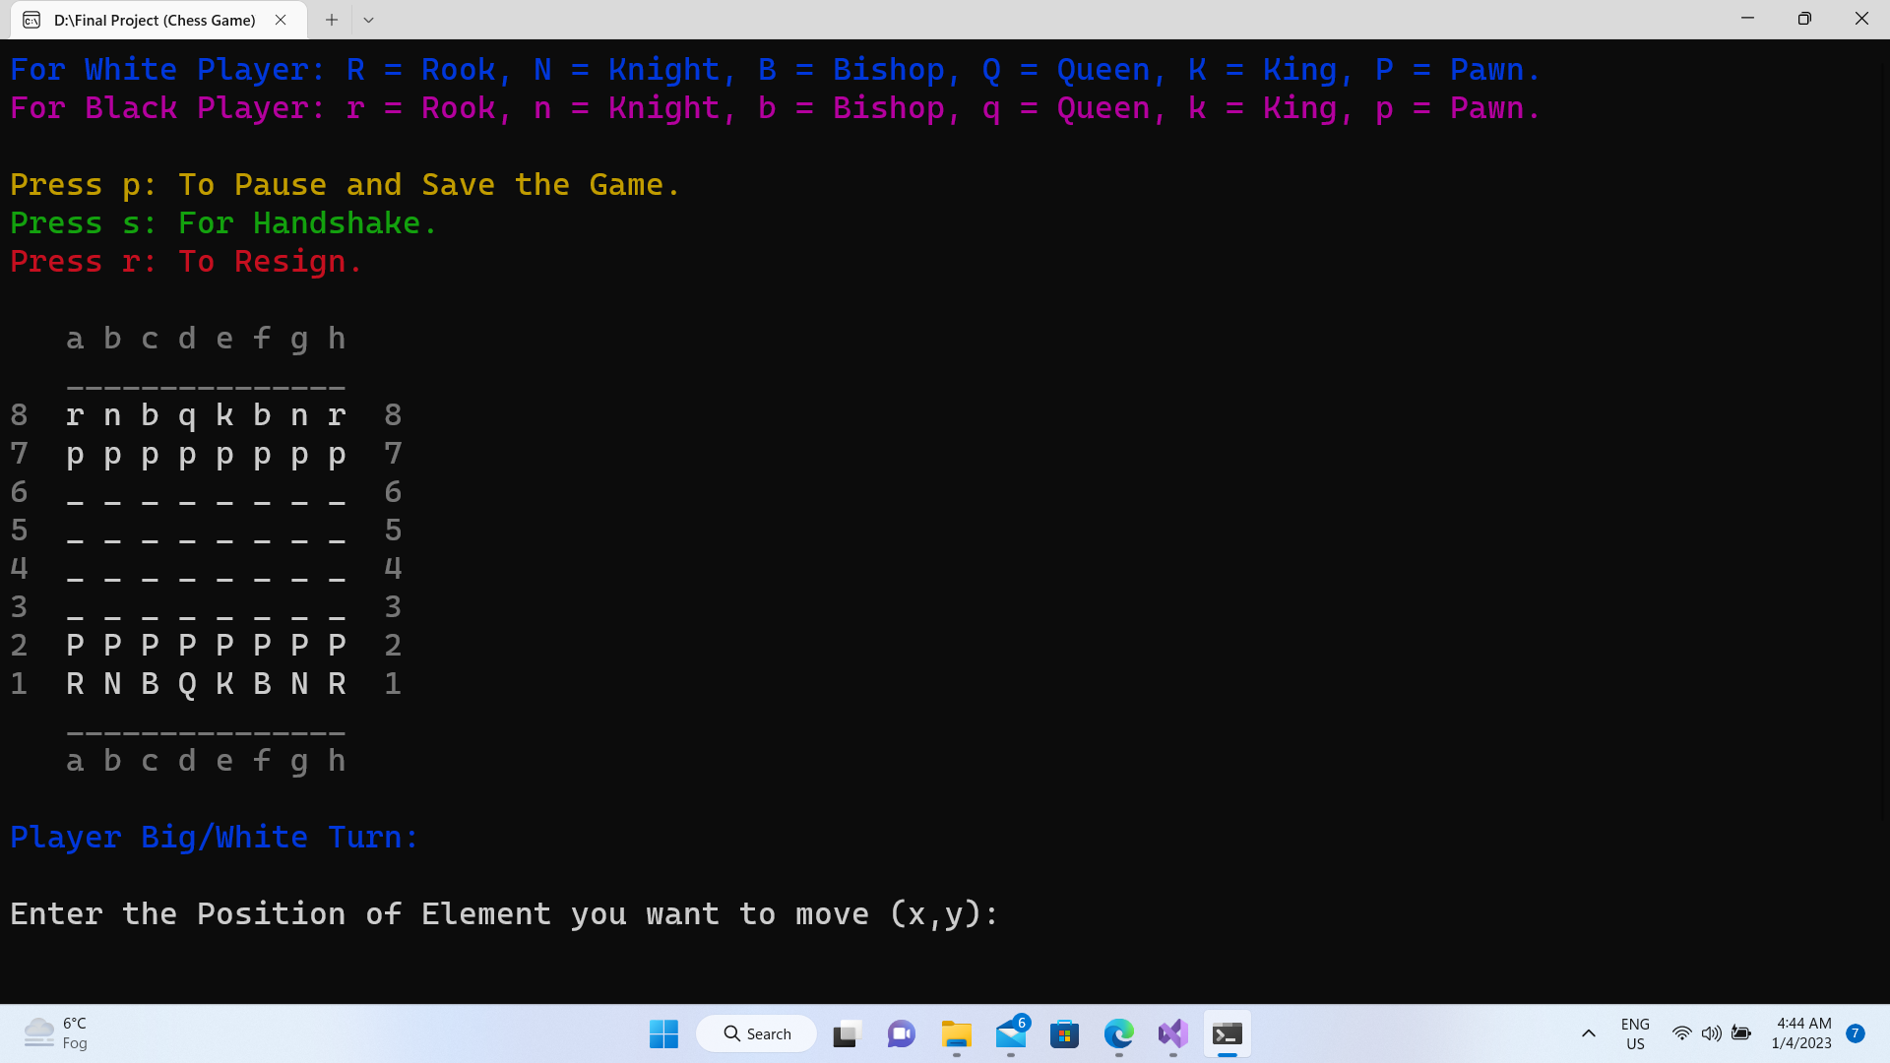Show hidden system tray icons
The height and width of the screenshot is (1063, 1890).
pyautogui.click(x=1588, y=1033)
